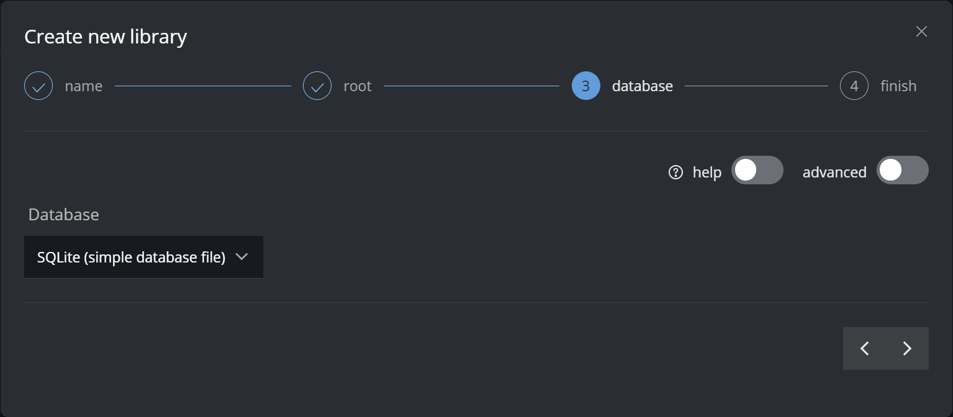Click the step 3 circle icon
The height and width of the screenshot is (417, 953).
(x=585, y=86)
